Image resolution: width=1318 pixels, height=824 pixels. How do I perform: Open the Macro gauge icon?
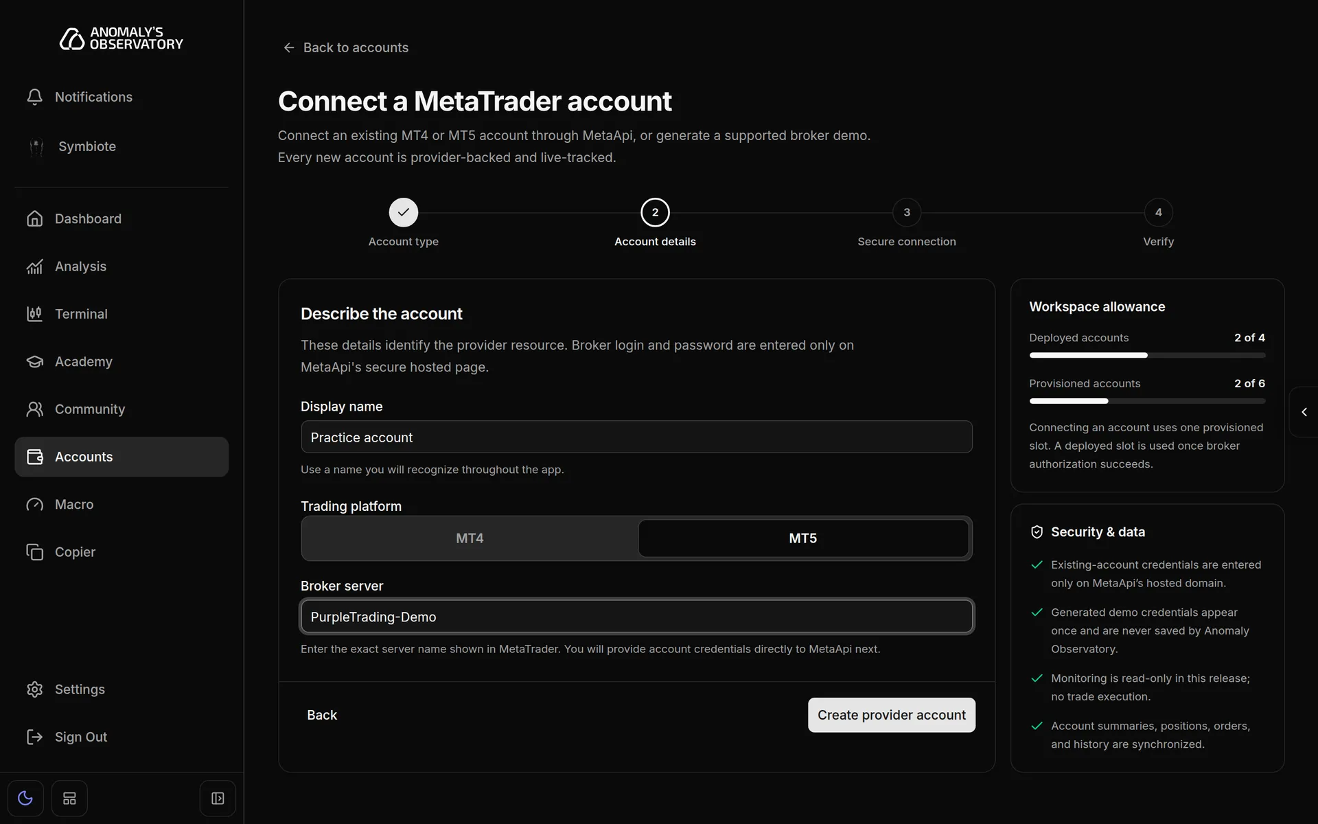[x=35, y=504]
